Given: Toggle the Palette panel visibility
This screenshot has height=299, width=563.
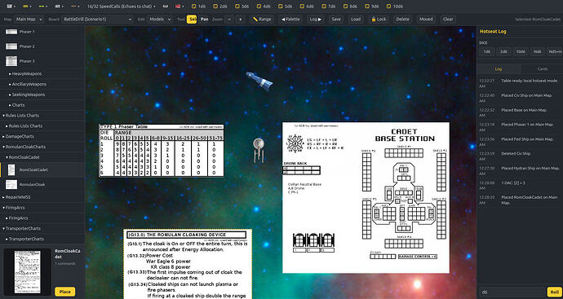Looking at the screenshot, I should click(290, 19).
